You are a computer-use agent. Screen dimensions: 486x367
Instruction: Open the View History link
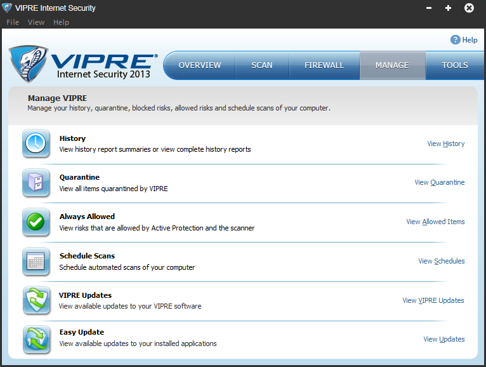[445, 143]
